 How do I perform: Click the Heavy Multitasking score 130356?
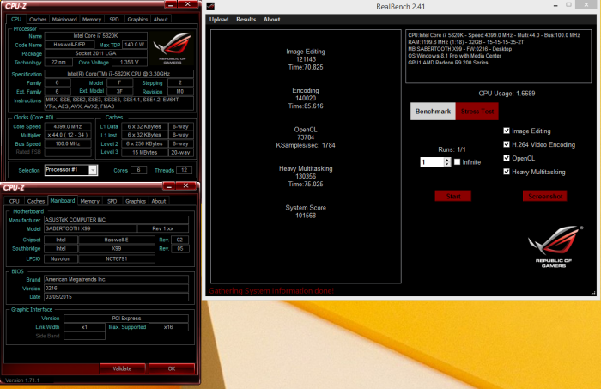pos(306,177)
